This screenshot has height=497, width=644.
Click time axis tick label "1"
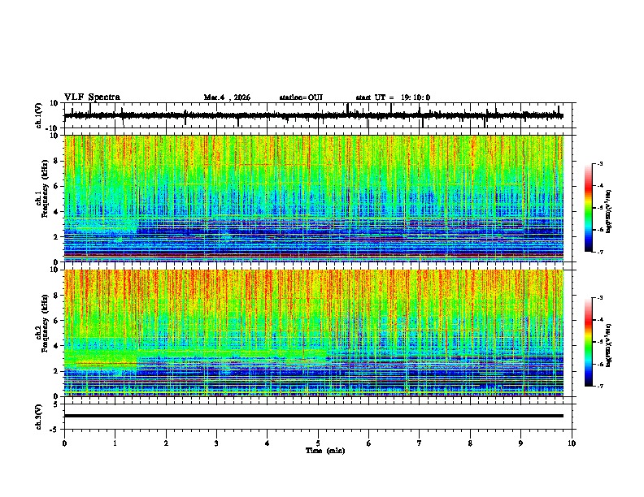point(115,443)
